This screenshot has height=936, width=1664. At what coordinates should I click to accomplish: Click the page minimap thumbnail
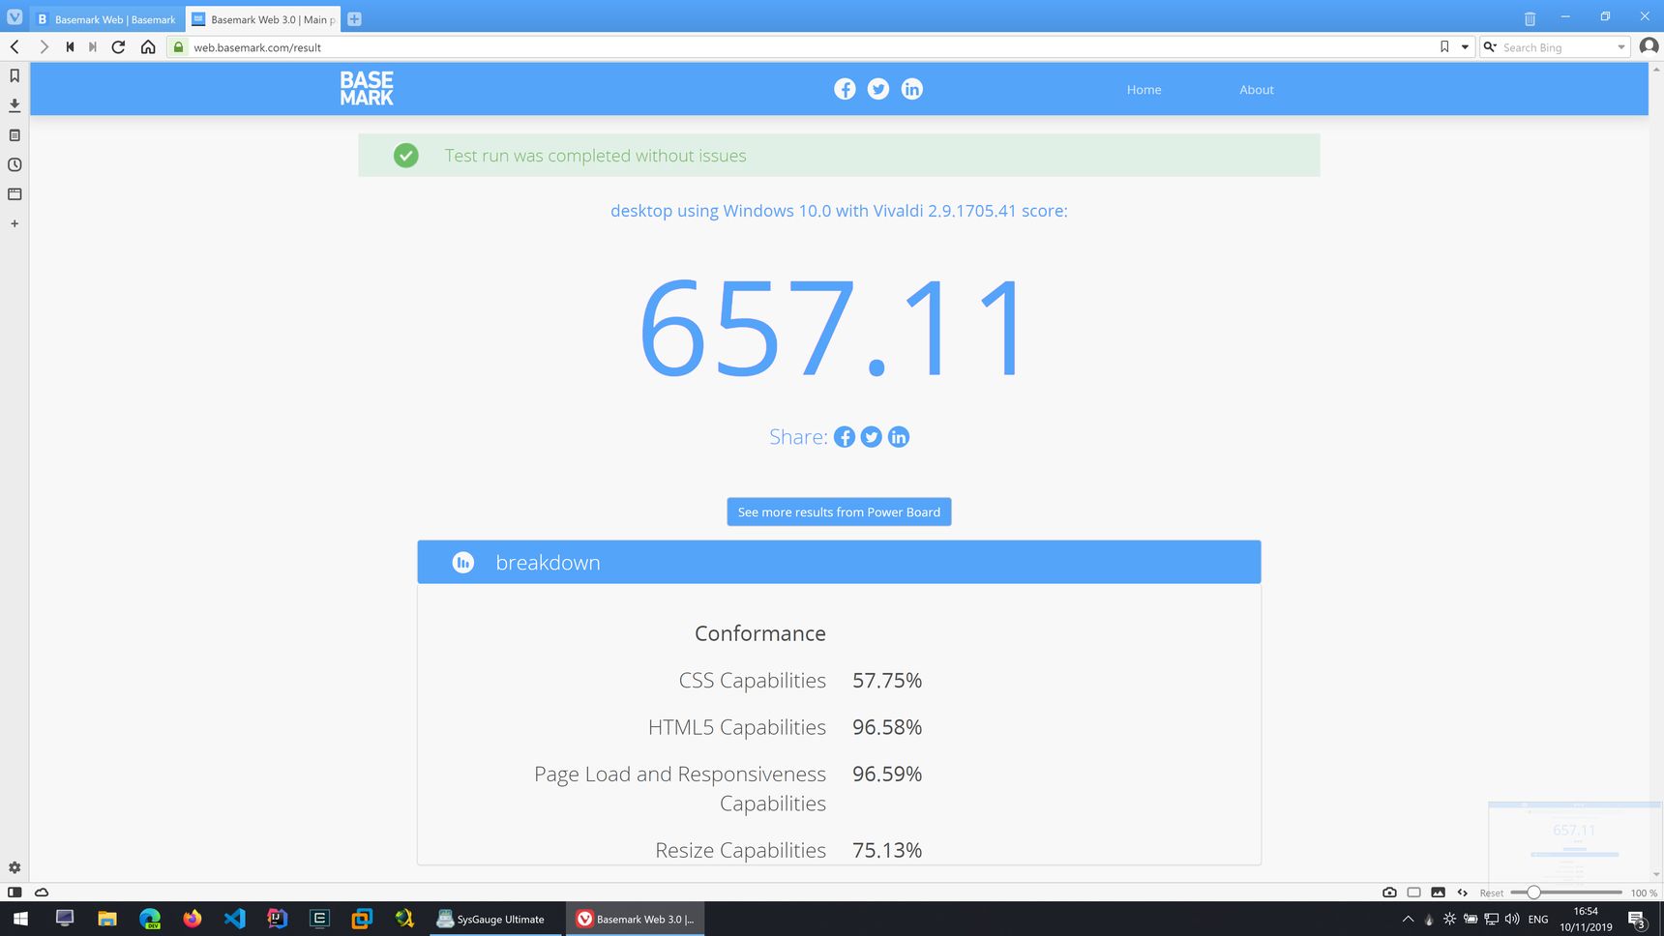point(1574,841)
